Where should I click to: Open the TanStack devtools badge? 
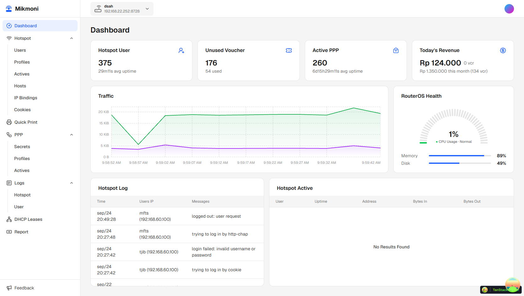pos(500,290)
